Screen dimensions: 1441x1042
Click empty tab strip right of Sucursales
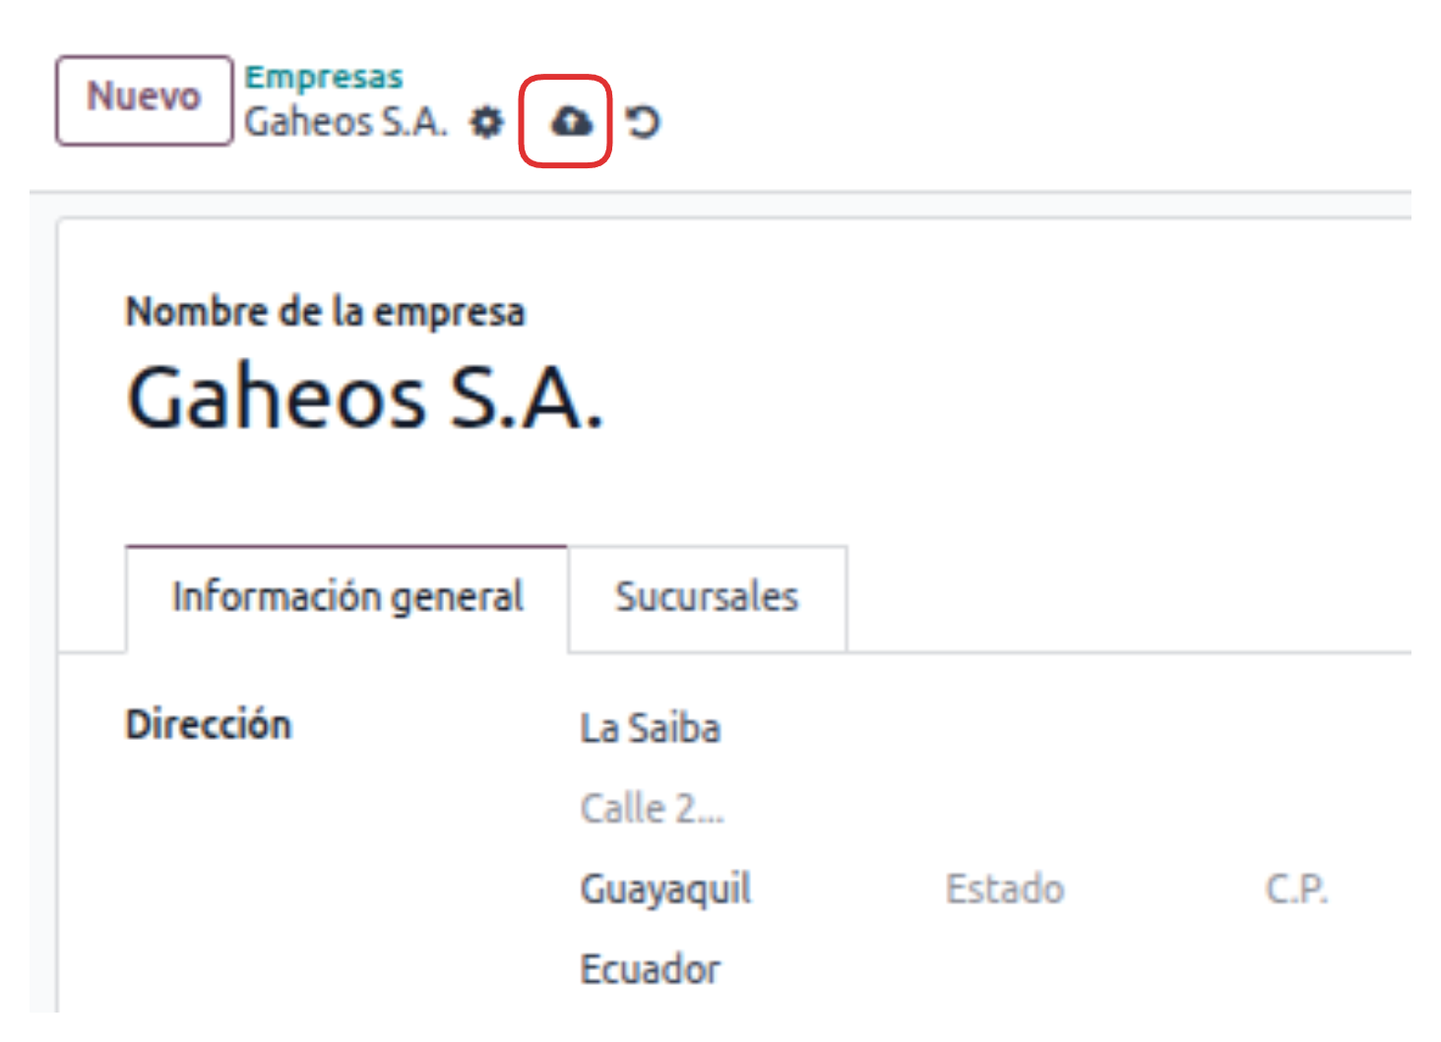(x=1122, y=597)
